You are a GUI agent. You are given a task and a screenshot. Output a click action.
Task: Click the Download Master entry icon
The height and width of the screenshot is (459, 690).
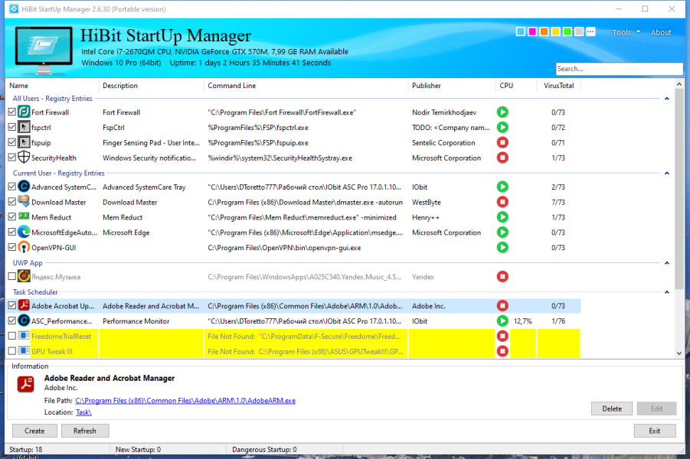[x=24, y=202]
